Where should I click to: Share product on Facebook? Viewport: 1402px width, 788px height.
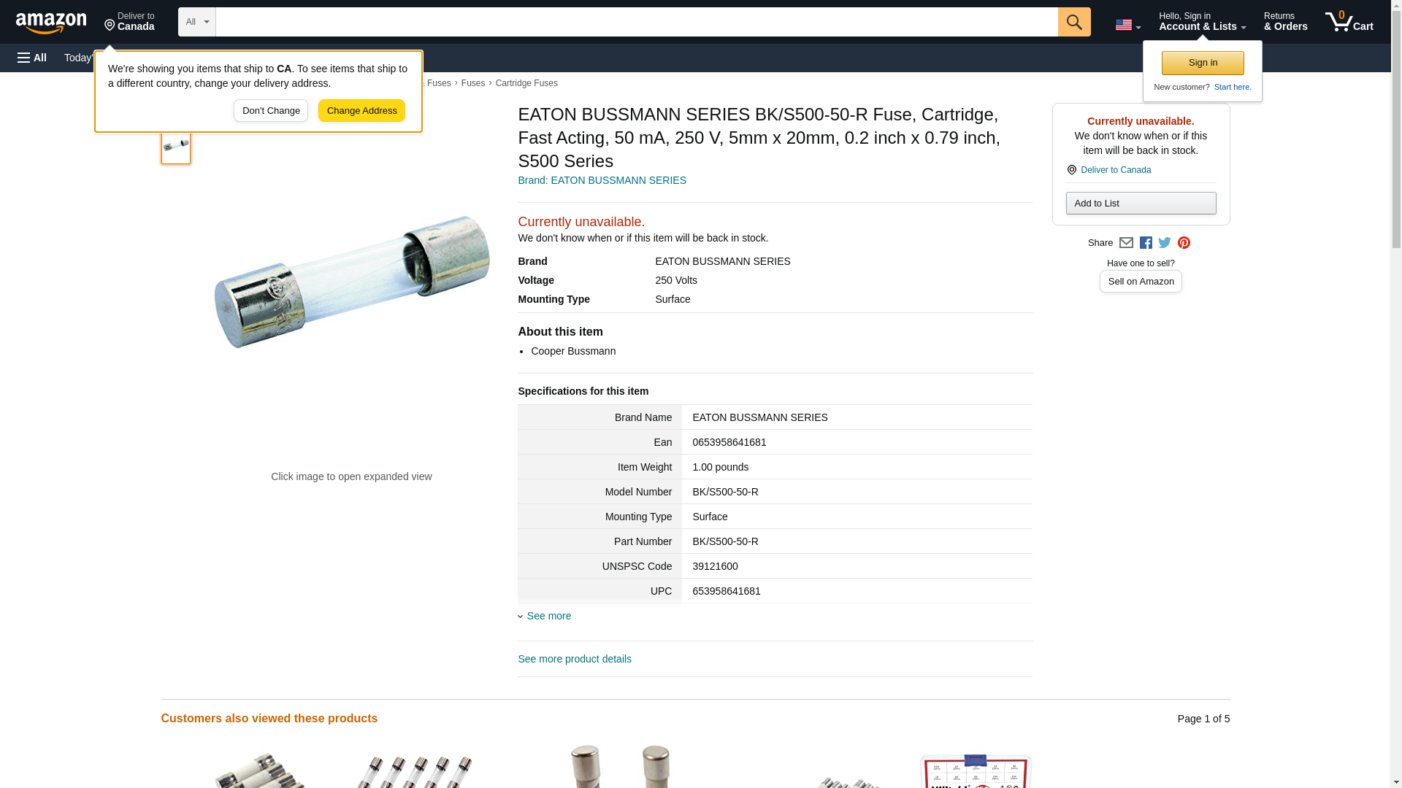point(1146,243)
